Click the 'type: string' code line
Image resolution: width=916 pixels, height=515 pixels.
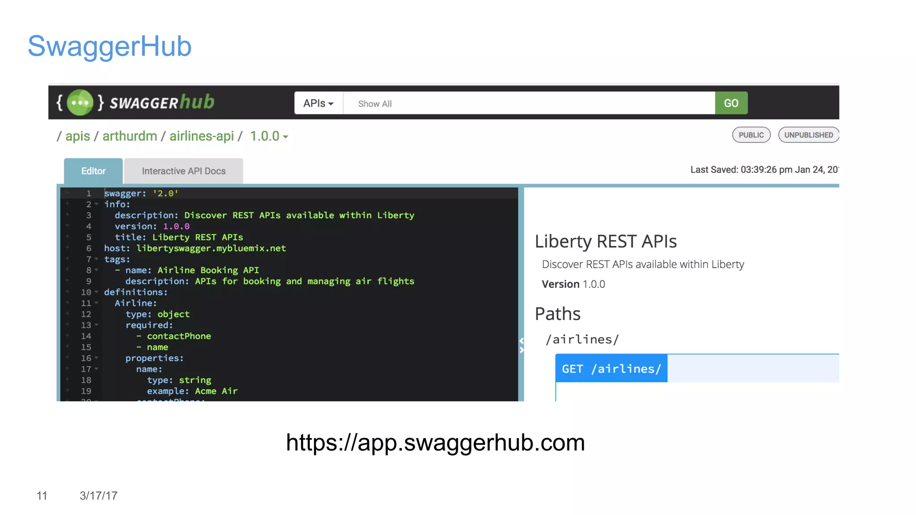[x=179, y=380]
